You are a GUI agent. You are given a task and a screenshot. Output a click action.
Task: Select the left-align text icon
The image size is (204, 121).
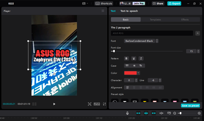[x=127, y=88]
